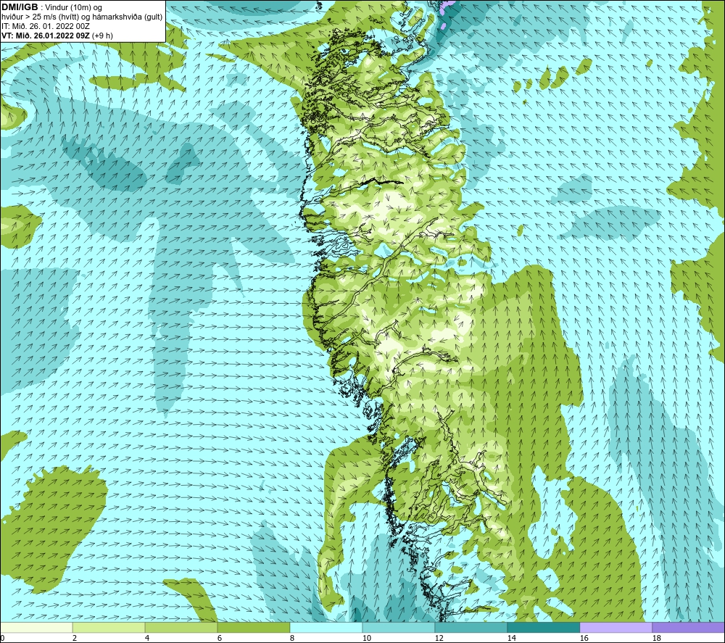Click the '8' scale label
Image resolution: width=725 pixels, height=643 pixels.
pyautogui.click(x=292, y=639)
